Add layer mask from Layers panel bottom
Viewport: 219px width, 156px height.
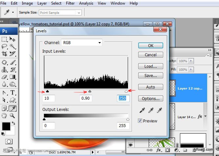167,150
